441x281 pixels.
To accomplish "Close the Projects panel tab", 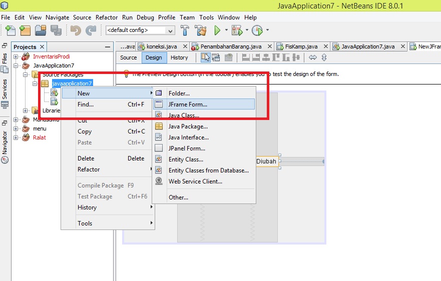I will coord(42,46).
